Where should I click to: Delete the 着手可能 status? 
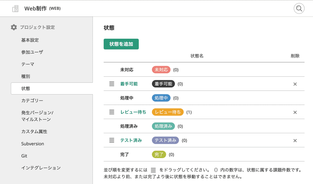(295, 84)
